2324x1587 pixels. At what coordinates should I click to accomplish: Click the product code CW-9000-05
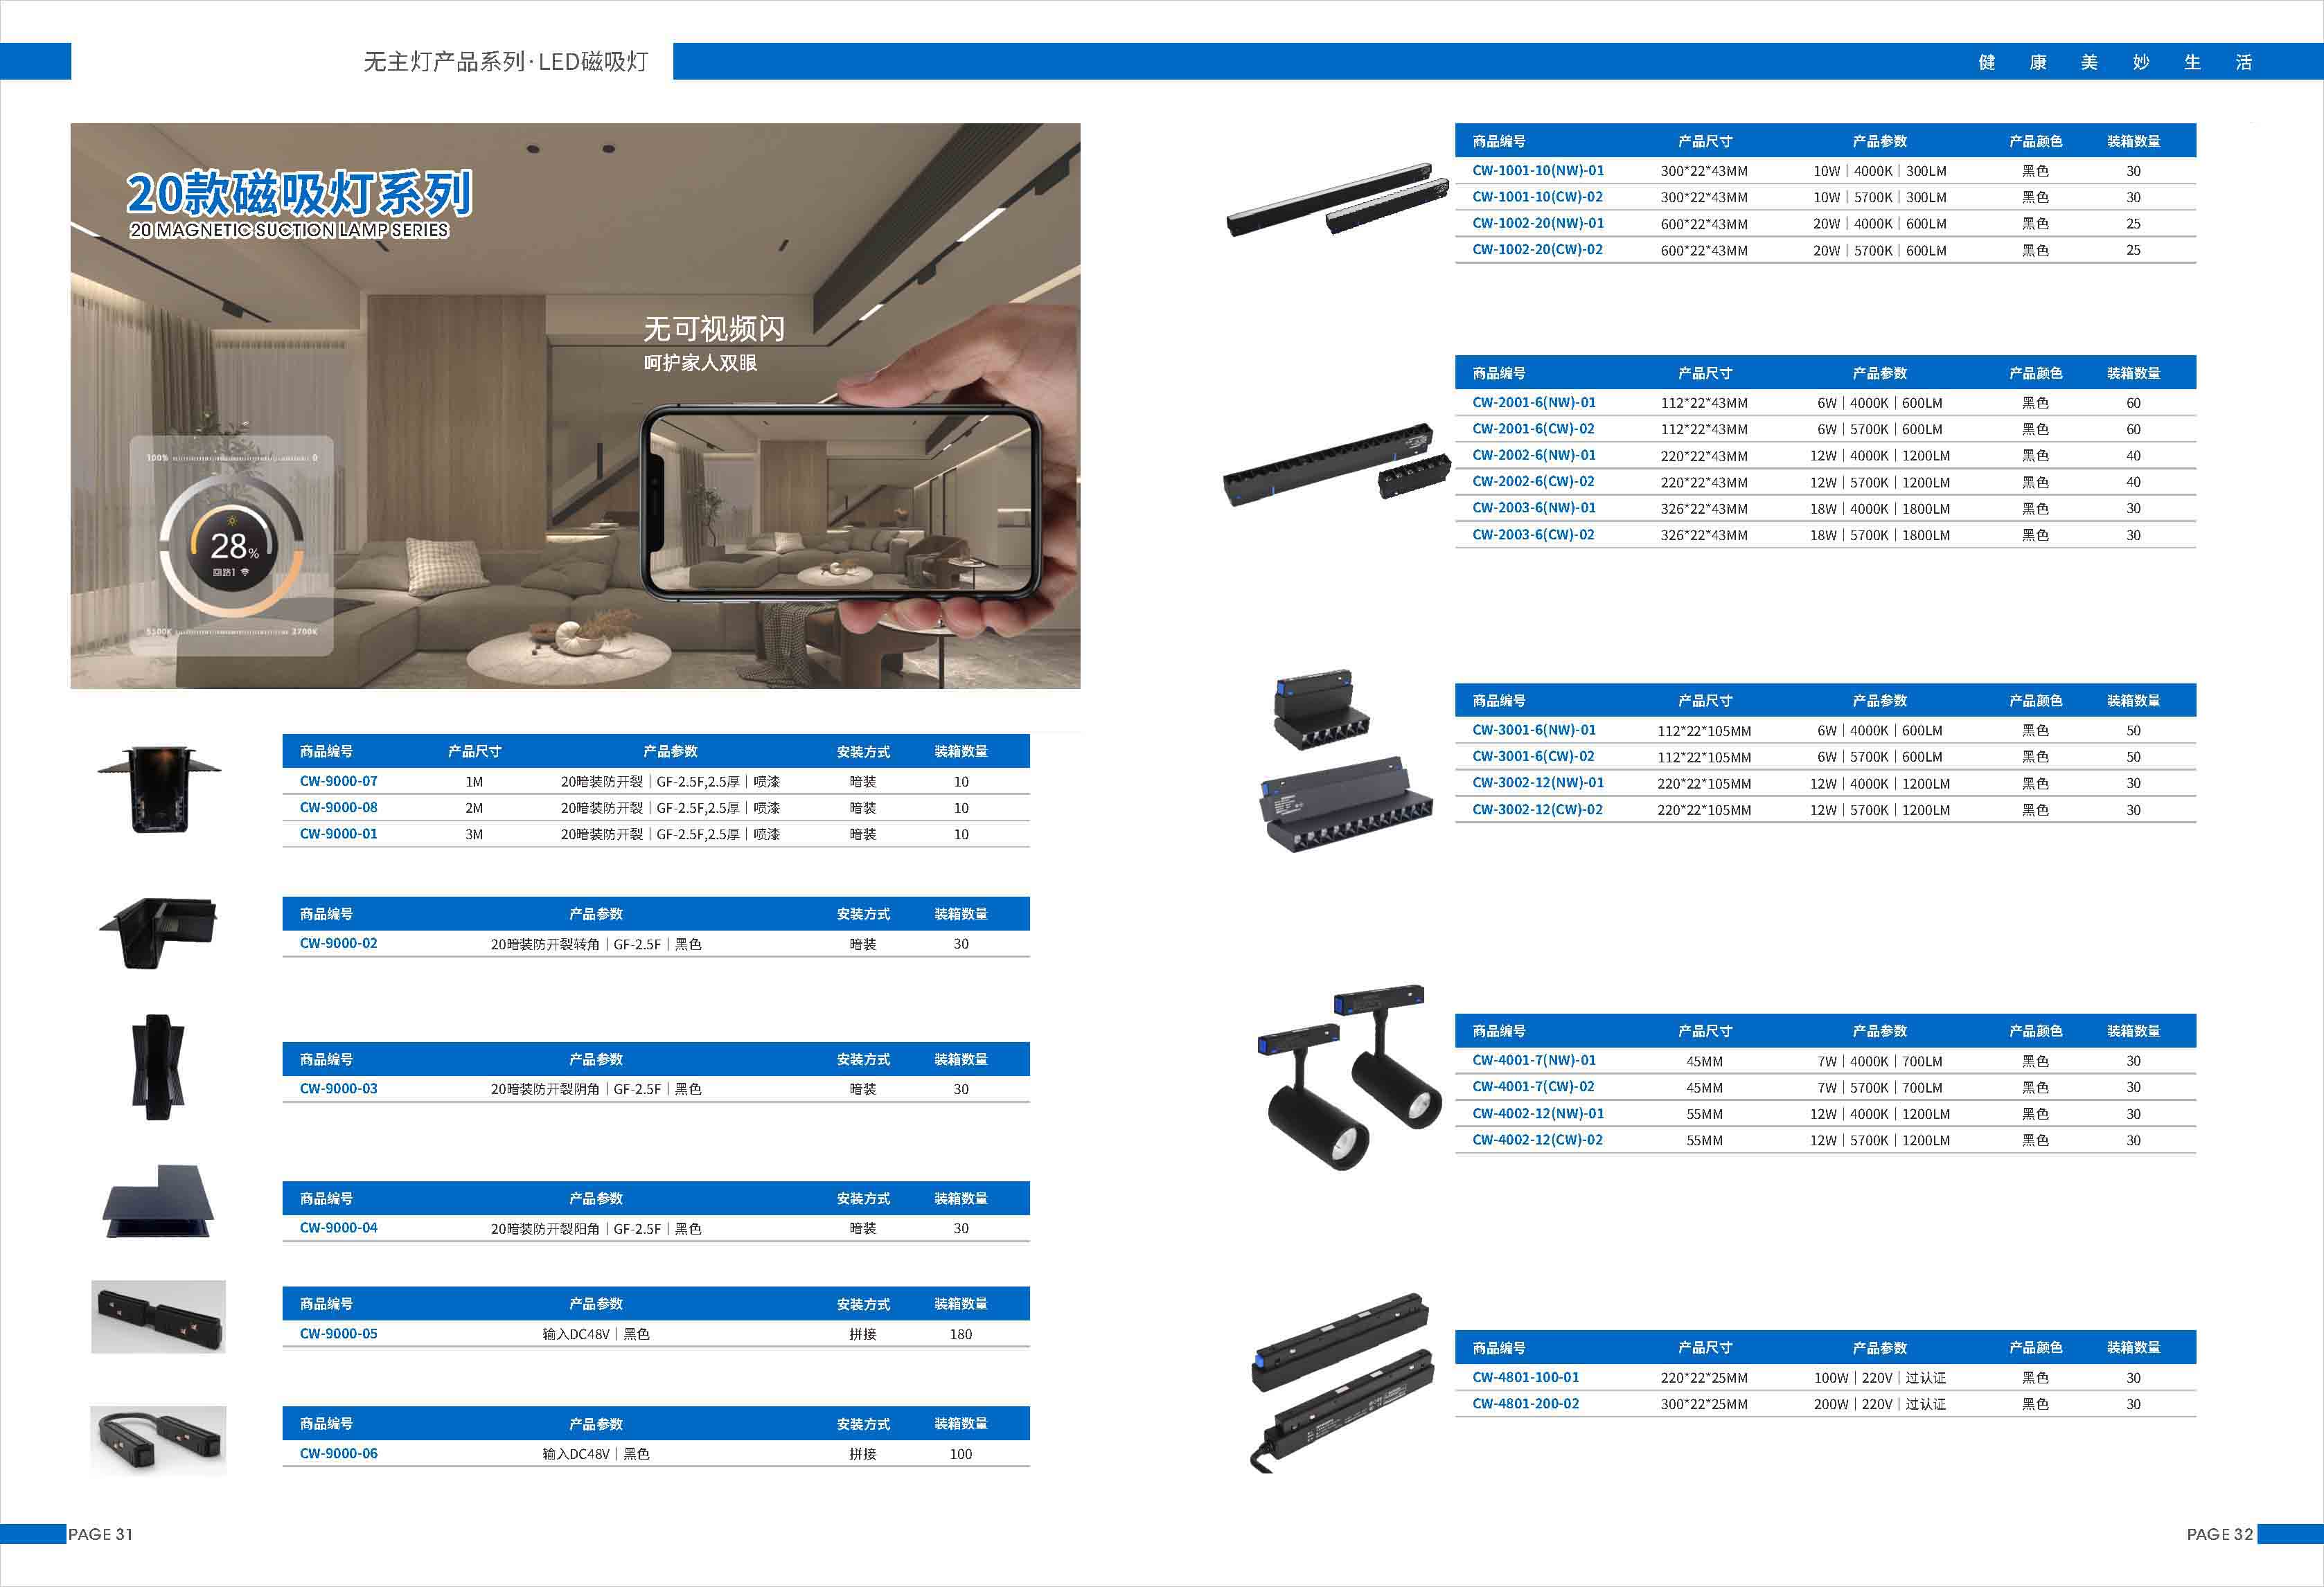[338, 1334]
